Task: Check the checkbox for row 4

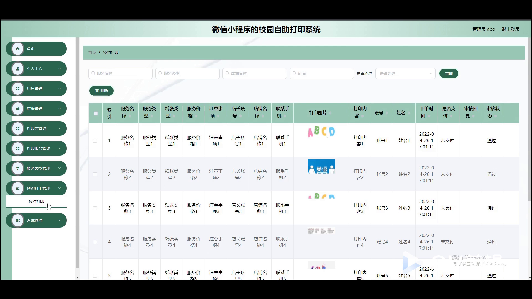Action: (95, 242)
